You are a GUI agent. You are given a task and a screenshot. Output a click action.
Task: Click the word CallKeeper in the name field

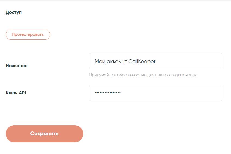pos(142,62)
